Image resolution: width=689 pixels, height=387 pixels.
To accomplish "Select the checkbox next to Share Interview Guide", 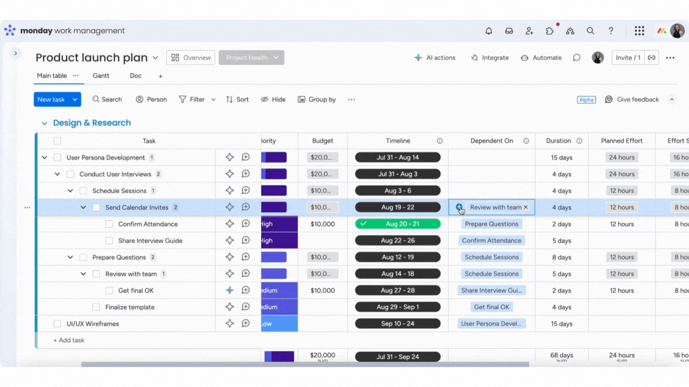I will point(108,240).
